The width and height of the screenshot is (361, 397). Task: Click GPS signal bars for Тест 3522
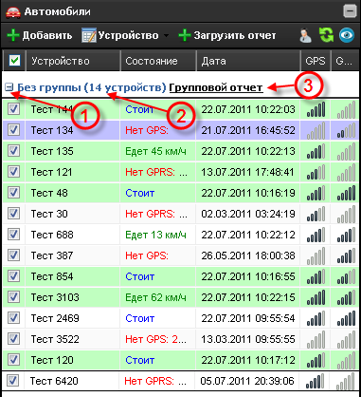(316, 340)
